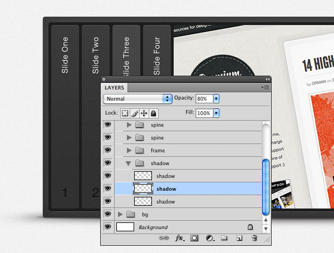
Task: Hide the second spine group
Action: pos(108,137)
